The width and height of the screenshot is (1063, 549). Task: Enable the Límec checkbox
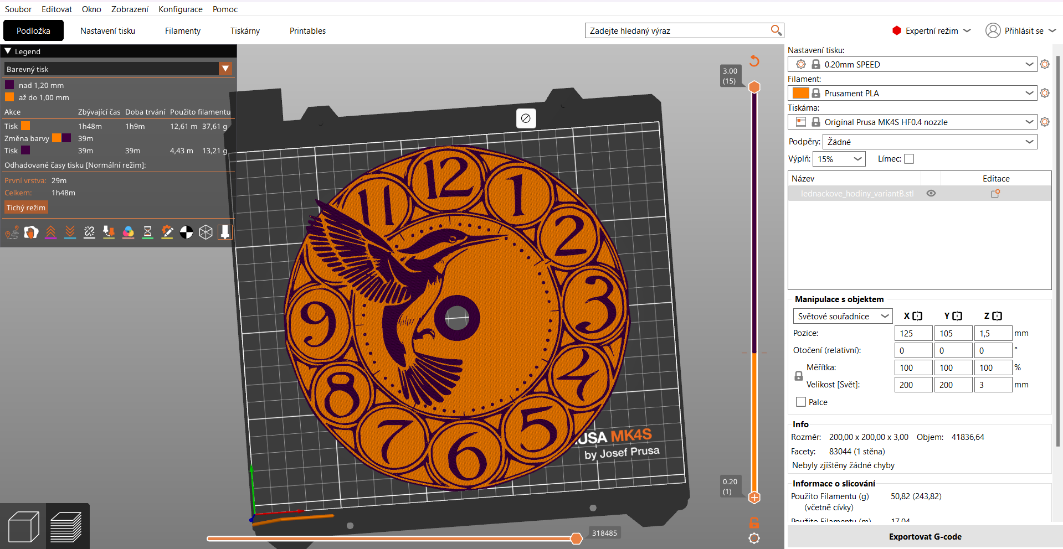[x=909, y=159]
